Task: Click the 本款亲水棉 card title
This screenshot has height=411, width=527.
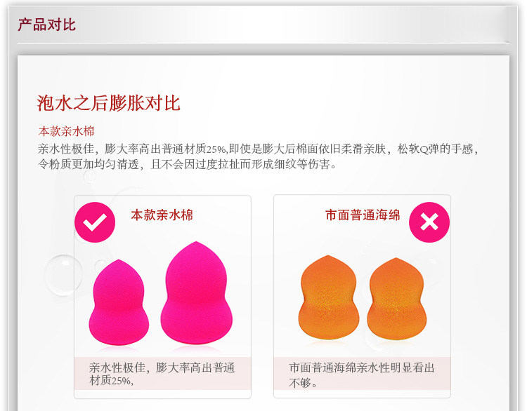Action: [x=162, y=215]
